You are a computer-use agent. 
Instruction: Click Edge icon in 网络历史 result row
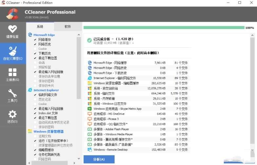[90, 68]
